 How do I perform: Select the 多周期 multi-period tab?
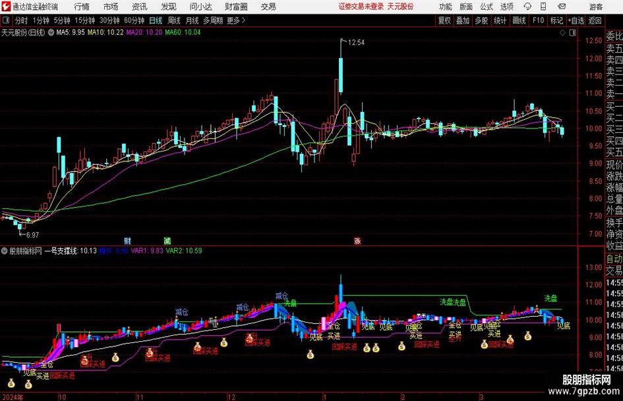click(x=213, y=20)
